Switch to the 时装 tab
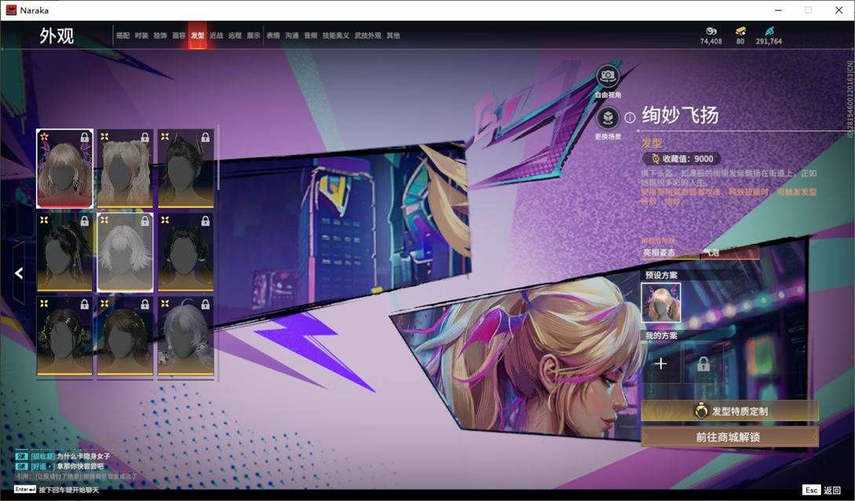Screen dimensions: 855x501 [x=141, y=35]
